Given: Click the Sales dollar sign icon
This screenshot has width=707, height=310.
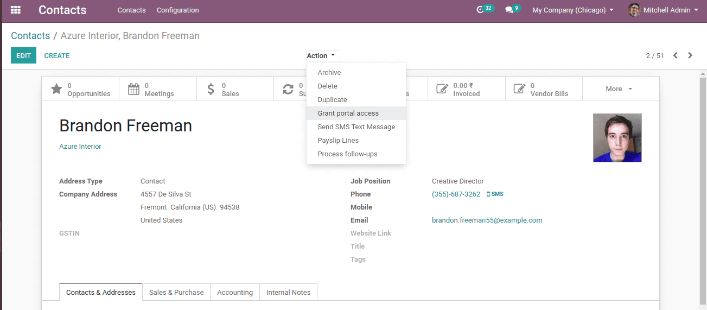Looking at the screenshot, I should click(211, 89).
